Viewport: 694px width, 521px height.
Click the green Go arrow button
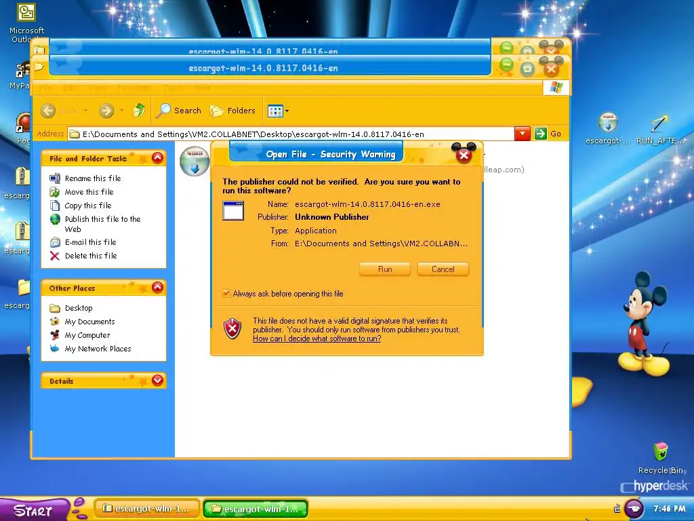click(x=540, y=134)
